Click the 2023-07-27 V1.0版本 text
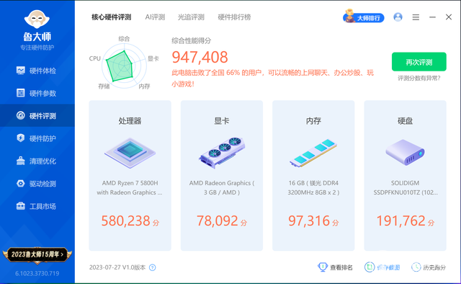461x284 pixels. [x=117, y=267]
